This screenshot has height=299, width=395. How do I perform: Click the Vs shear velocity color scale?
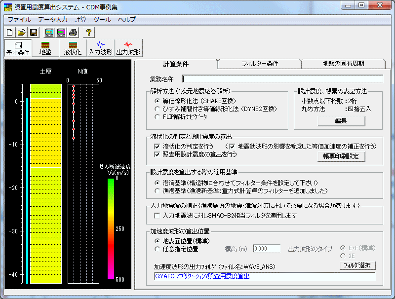(111, 228)
